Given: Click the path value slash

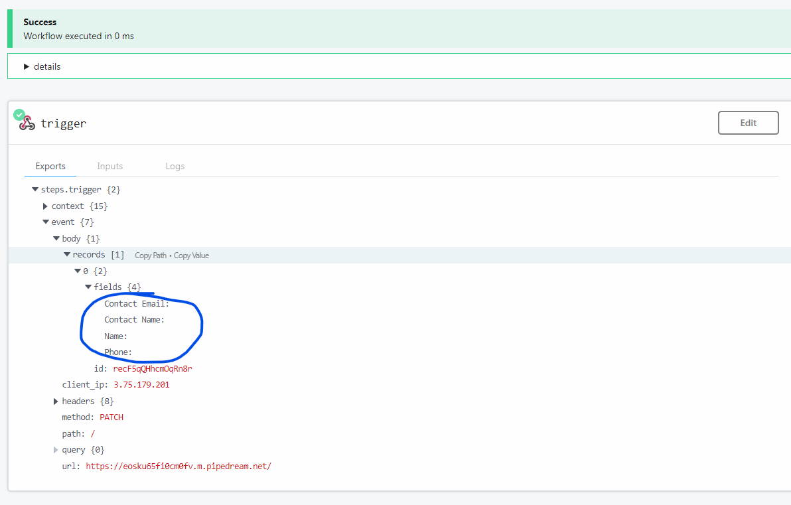Looking at the screenshot, I should 93,434.
